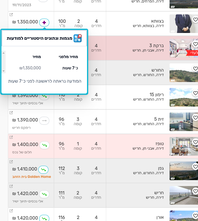The width and height of the screenshot is (198, 221).
Task: Click the price-drop arrow icon beside ₪1,410,000
Action: tap(43, 170)
